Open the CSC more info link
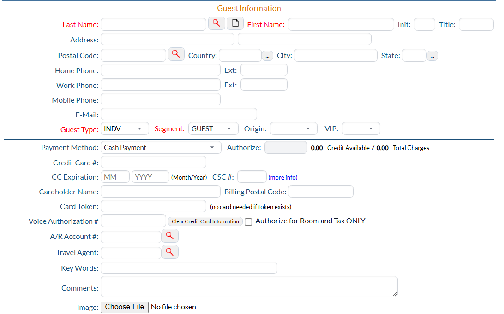This screenshot has height=314, width=504. coord(283,177)
